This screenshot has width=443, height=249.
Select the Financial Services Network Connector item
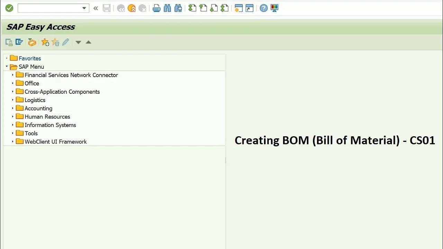coord(71,75)
